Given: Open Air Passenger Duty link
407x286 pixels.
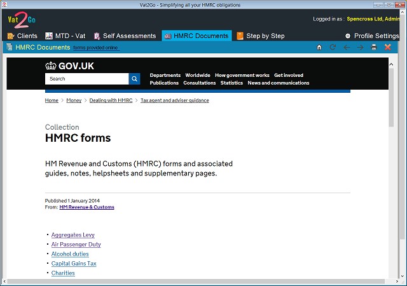Looking at the screenshot, I should (x=76, y=245).
